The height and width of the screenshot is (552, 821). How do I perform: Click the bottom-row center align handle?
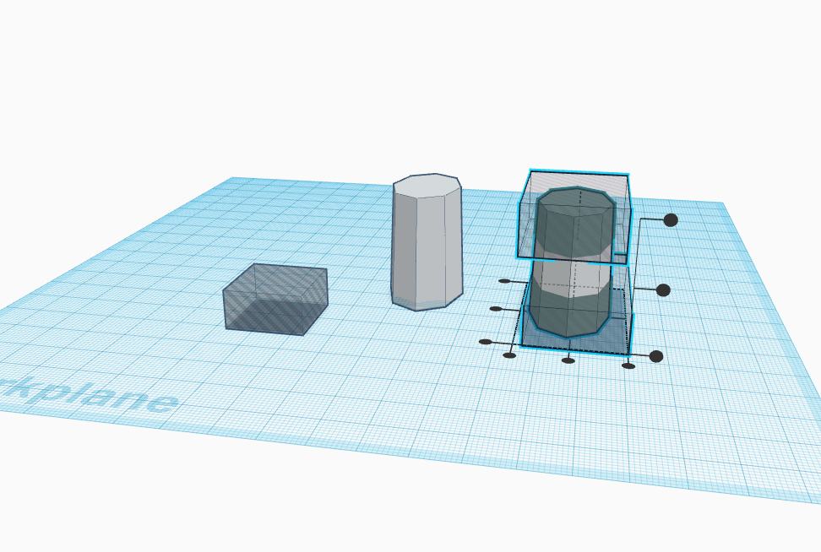click(568, 360)
